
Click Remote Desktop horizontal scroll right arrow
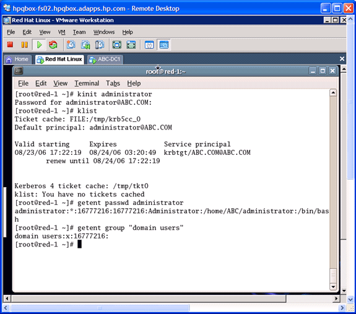tap(342, 308)
